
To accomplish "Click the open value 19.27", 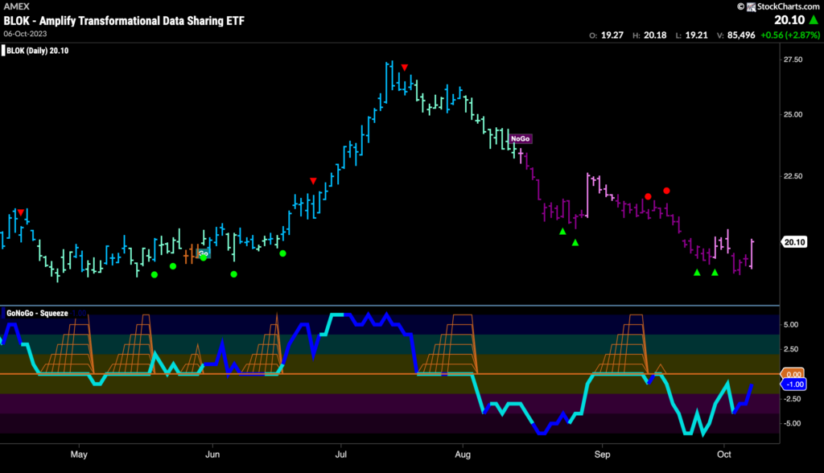I will pos(612,35).
